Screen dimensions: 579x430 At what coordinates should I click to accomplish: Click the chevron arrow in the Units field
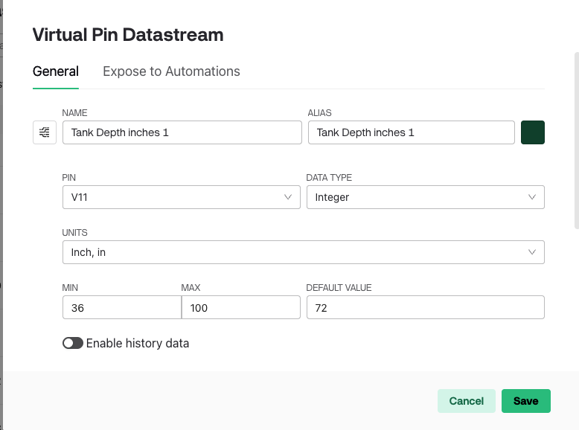pyautogui.click(x=531, y=252)
